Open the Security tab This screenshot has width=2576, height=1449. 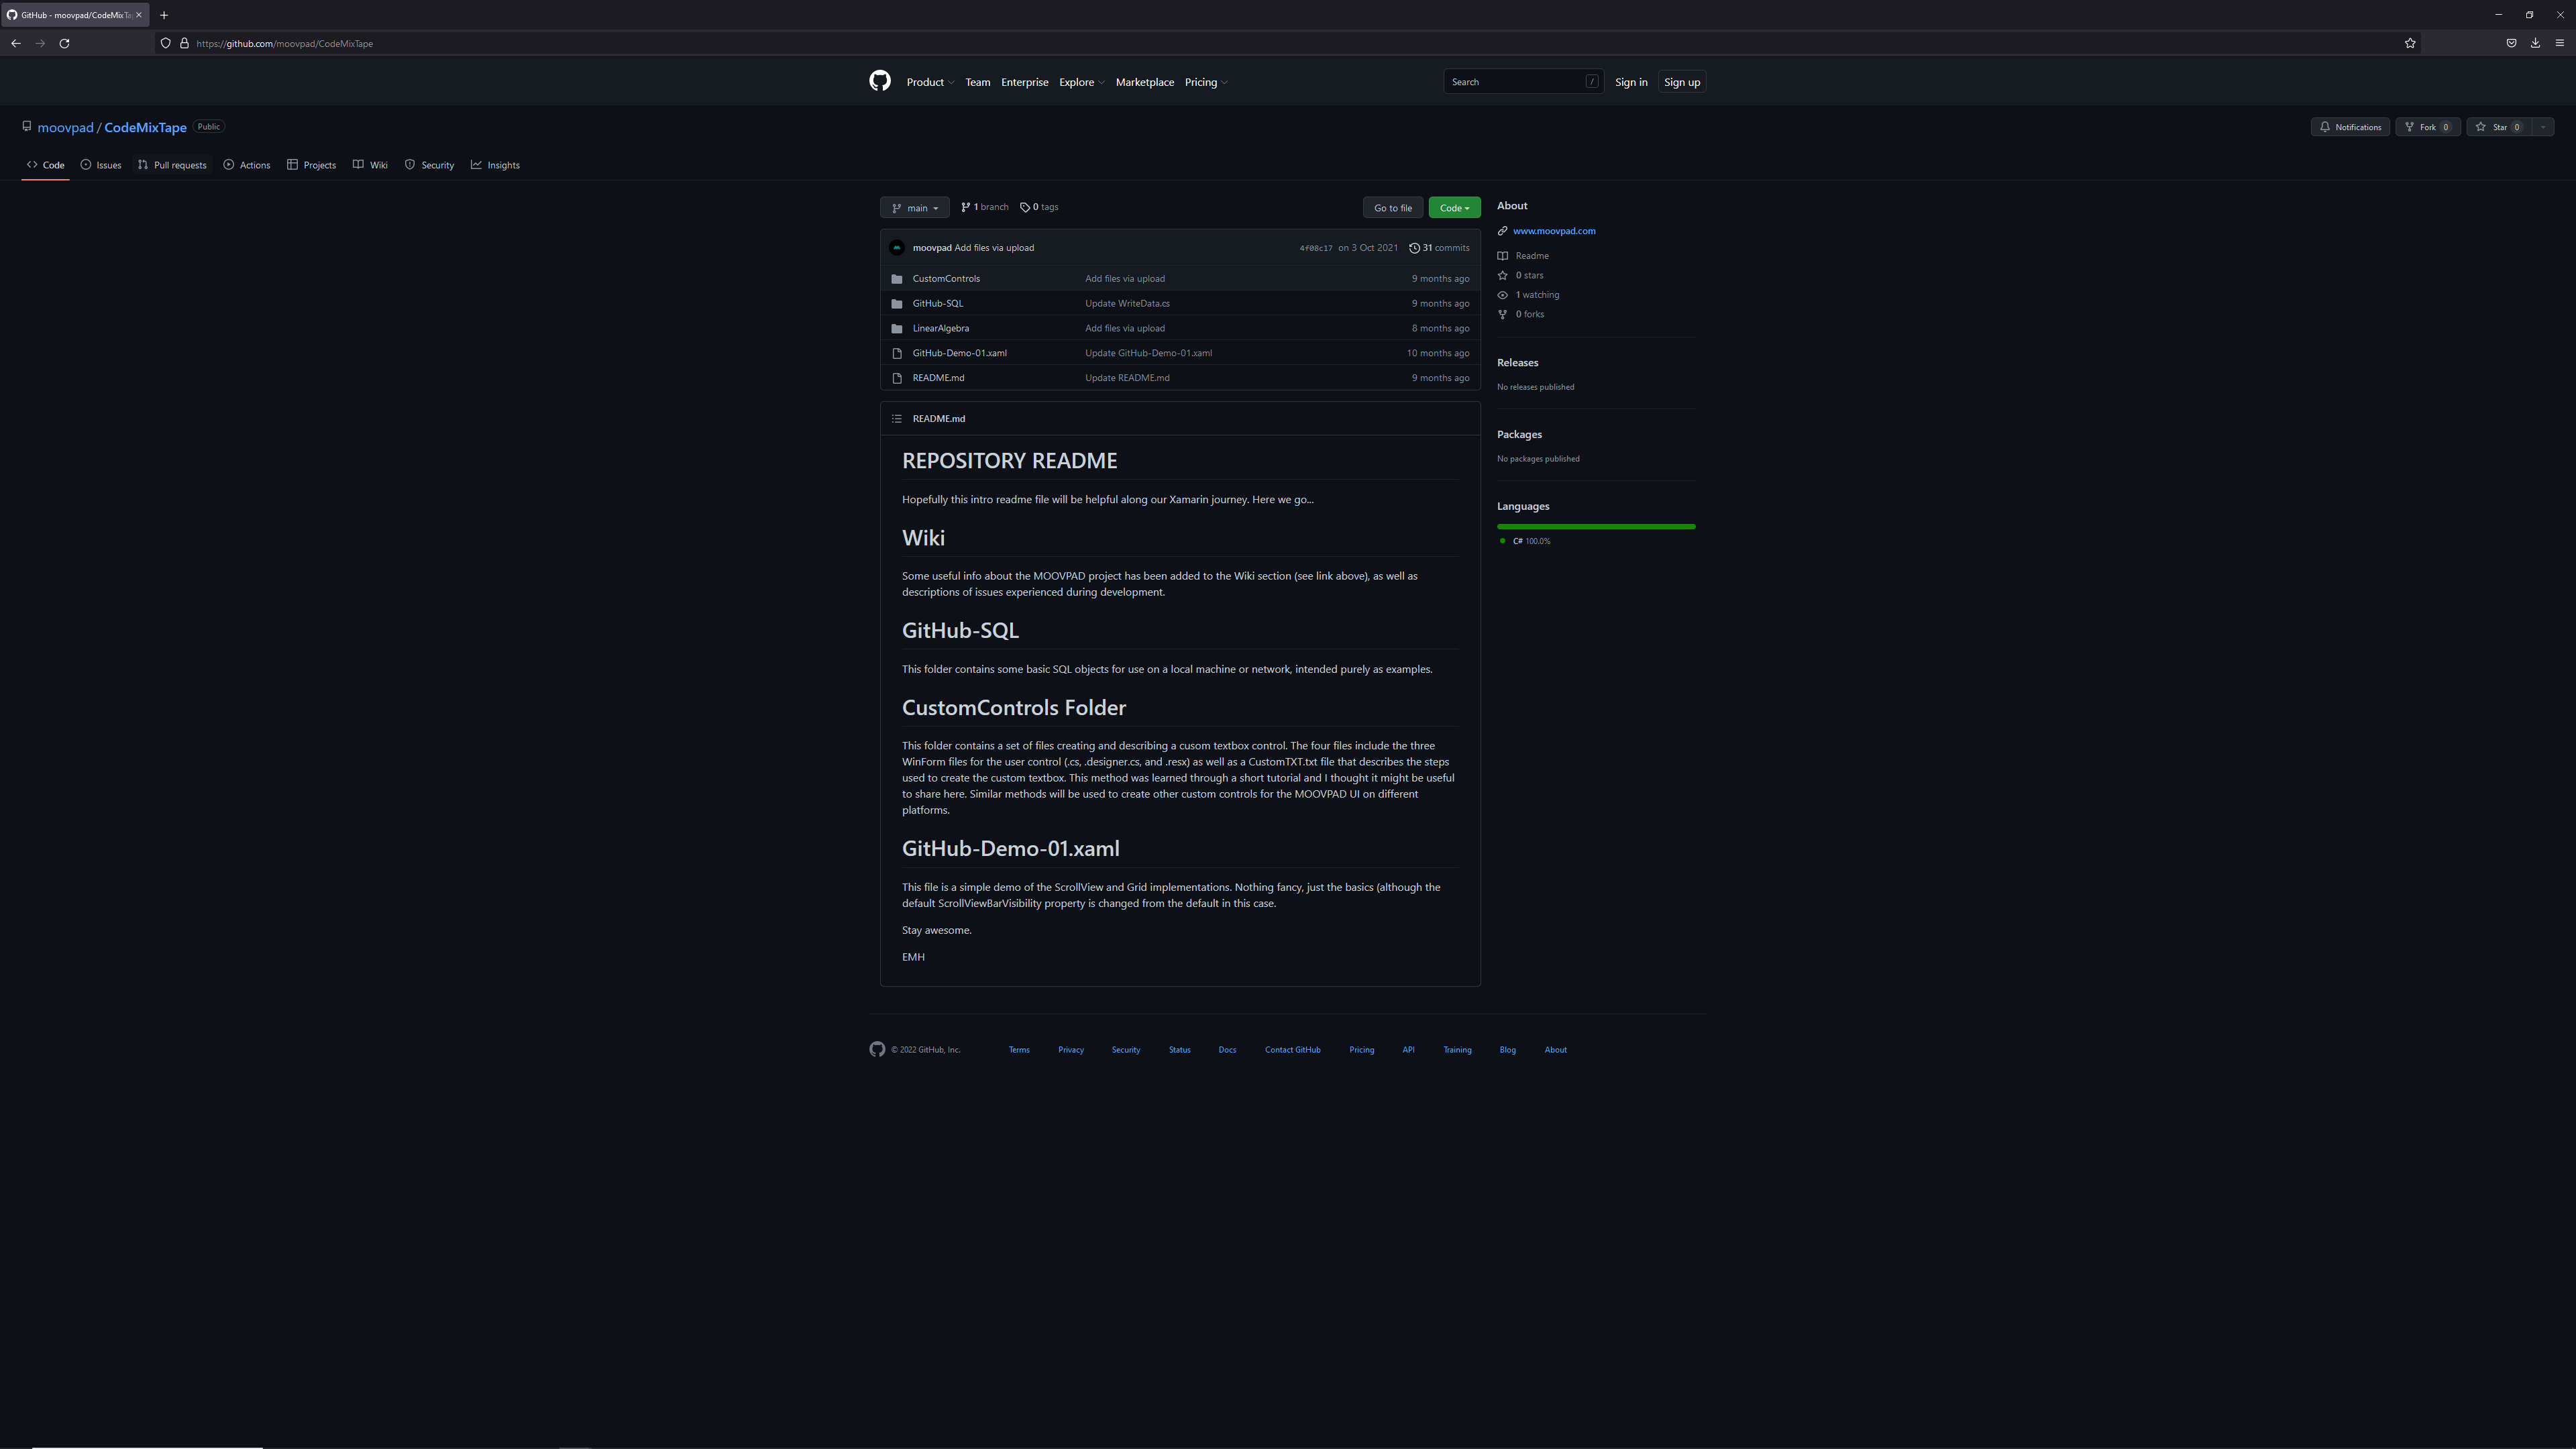430,165
